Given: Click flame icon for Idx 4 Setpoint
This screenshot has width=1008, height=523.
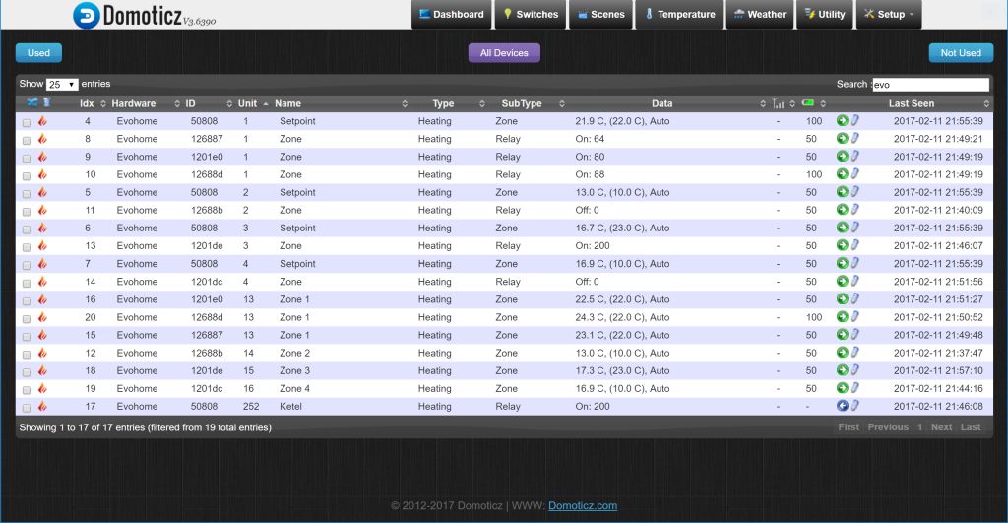Looking at the screenshot, I should pos(42,121).
